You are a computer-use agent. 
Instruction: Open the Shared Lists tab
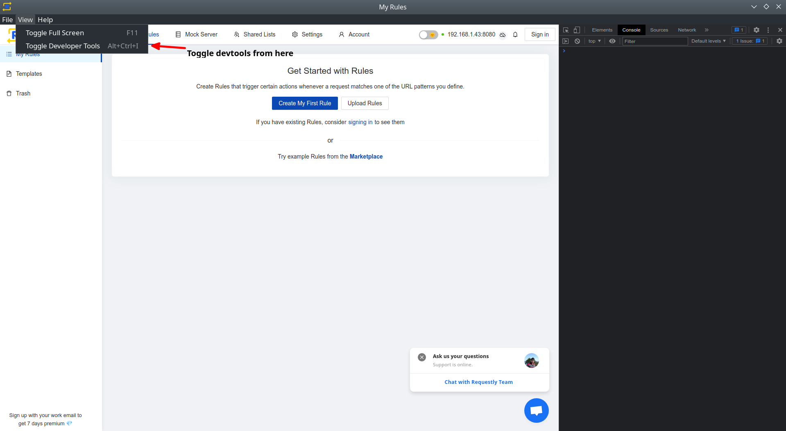[x=254, y=34]
